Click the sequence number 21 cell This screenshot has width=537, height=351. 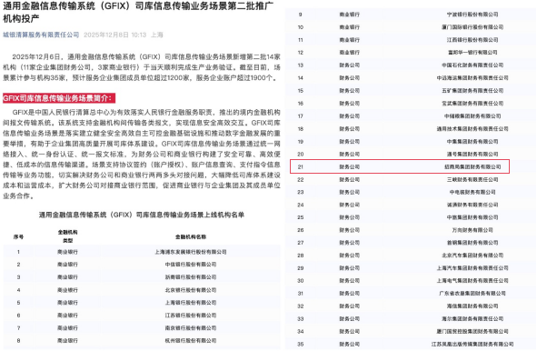click(x=301, y=167)
